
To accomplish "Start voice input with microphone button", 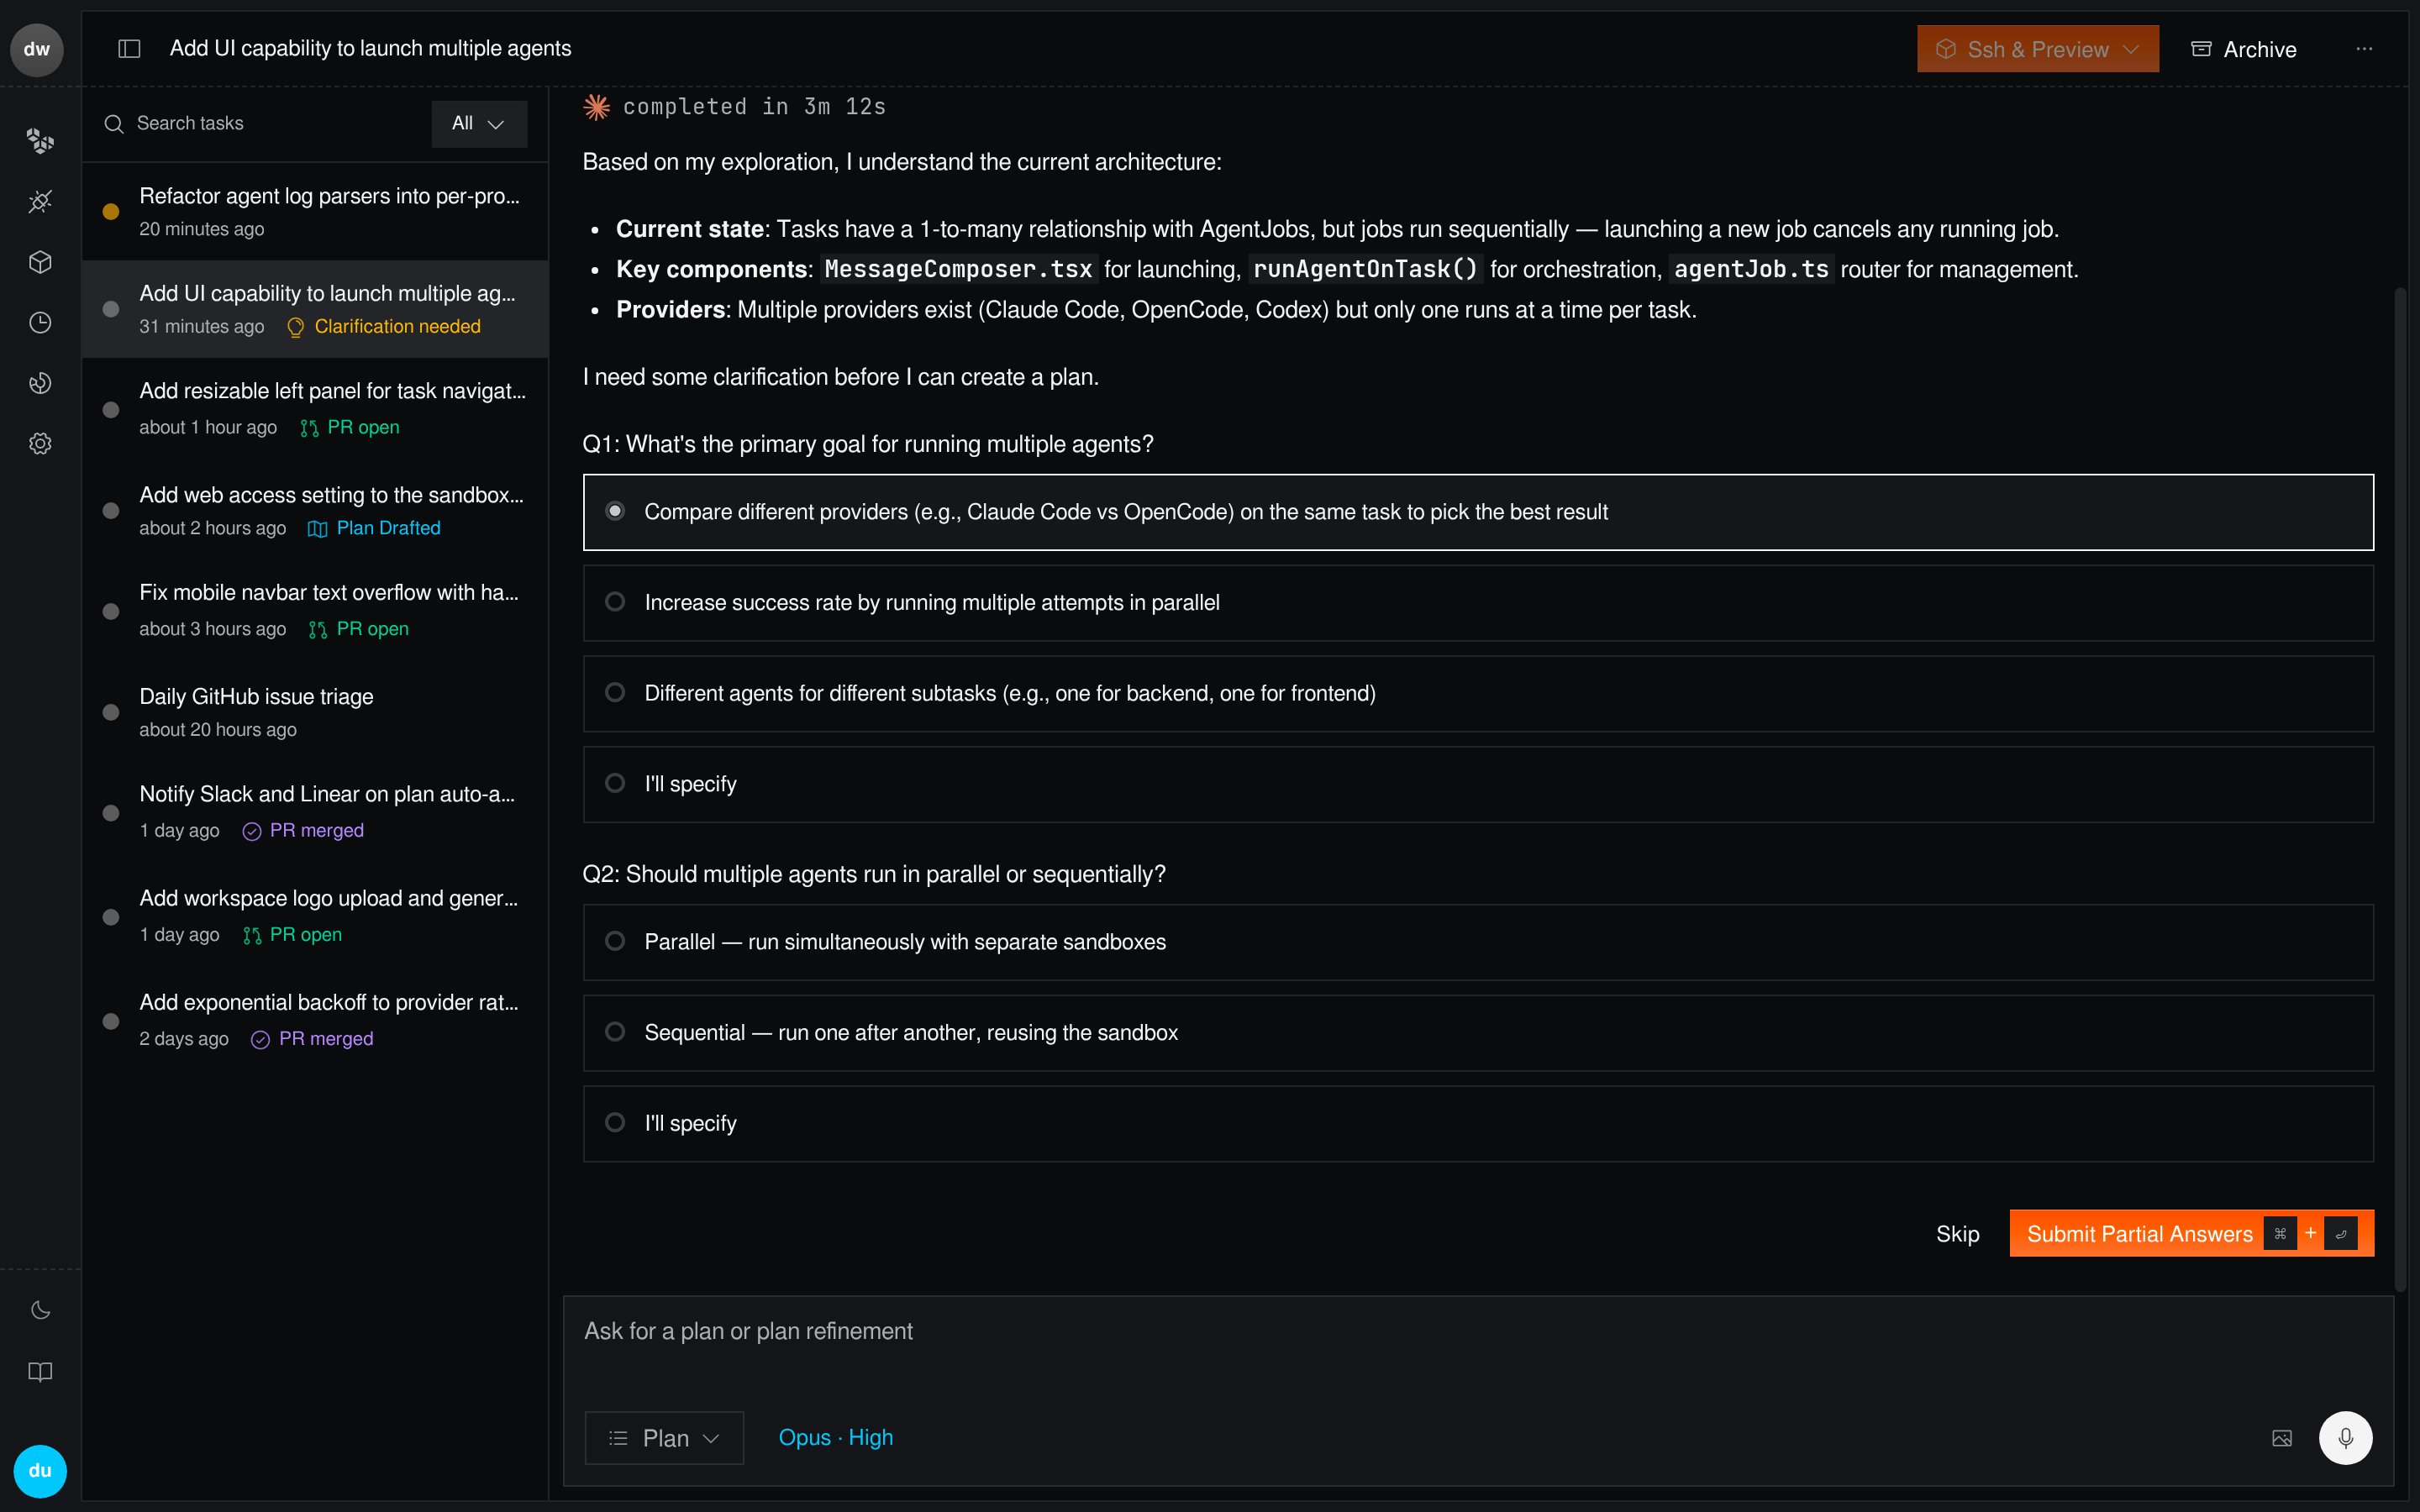I will coord(2345,1438).
